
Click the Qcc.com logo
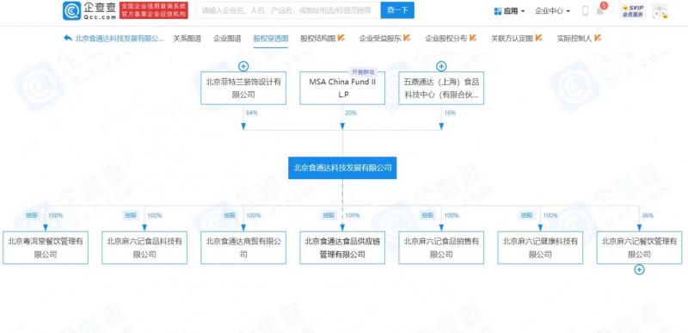pyautogui.click(x=90, y=10)
